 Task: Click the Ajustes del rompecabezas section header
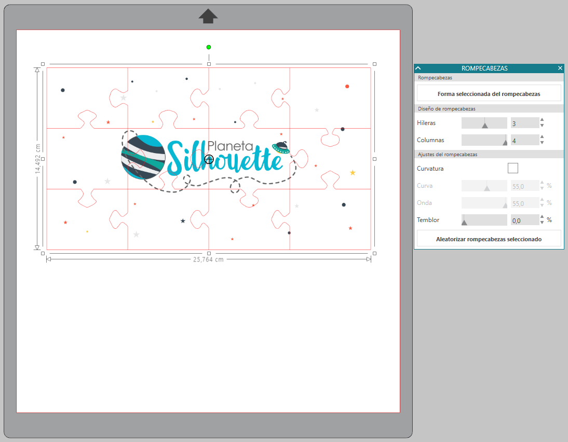click(489, 154)
